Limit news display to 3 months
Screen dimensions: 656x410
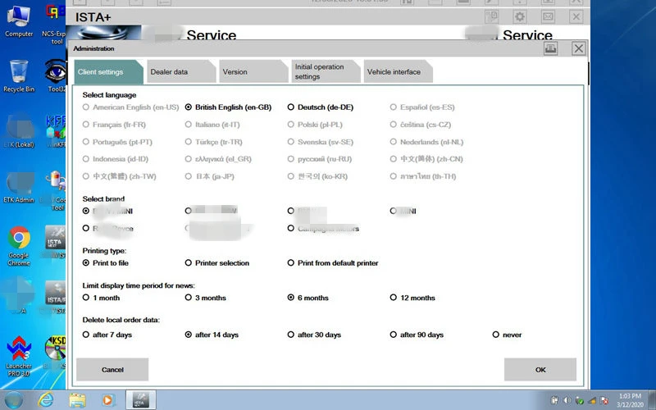(206, 298)
